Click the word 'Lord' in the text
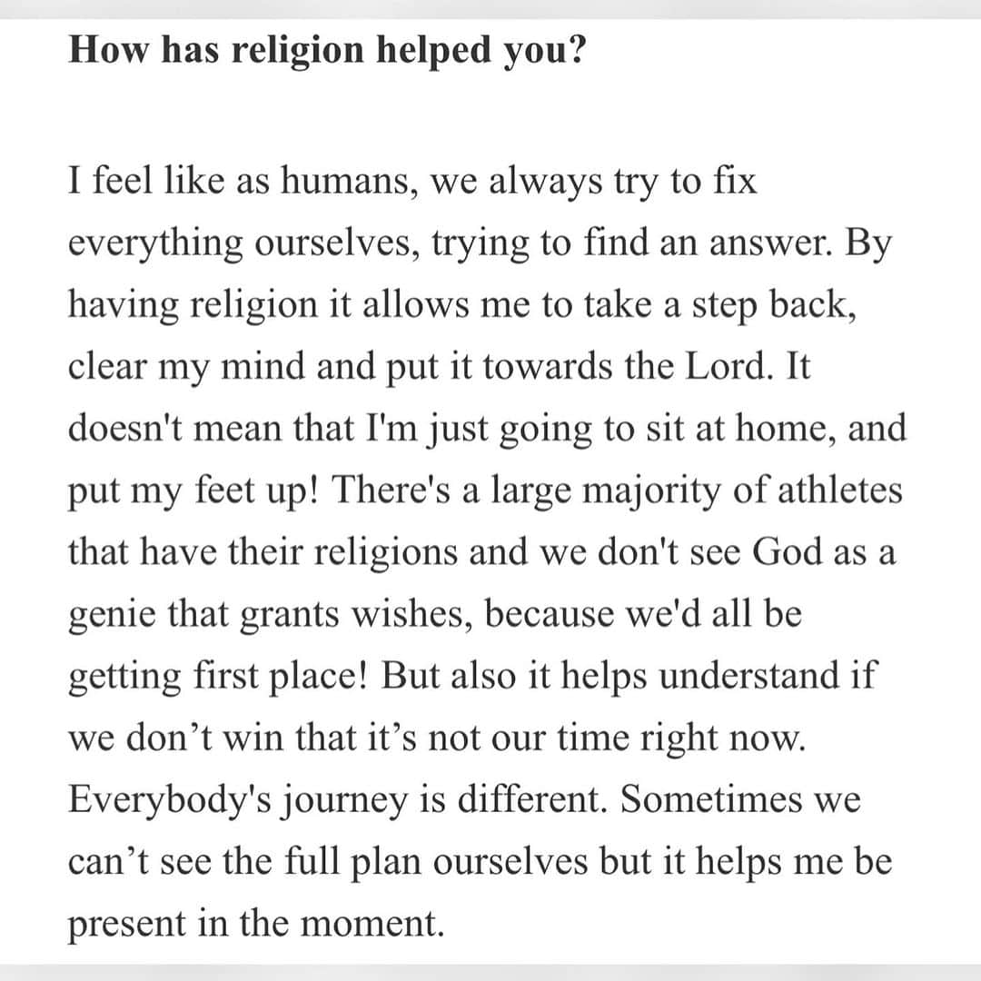 [x=726, y=367]
